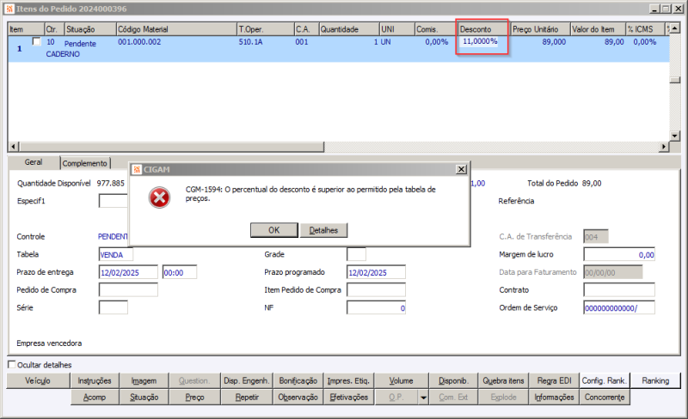Click the Código Material column header
This screenshot has width=688, height=419.
click(176, 29)
